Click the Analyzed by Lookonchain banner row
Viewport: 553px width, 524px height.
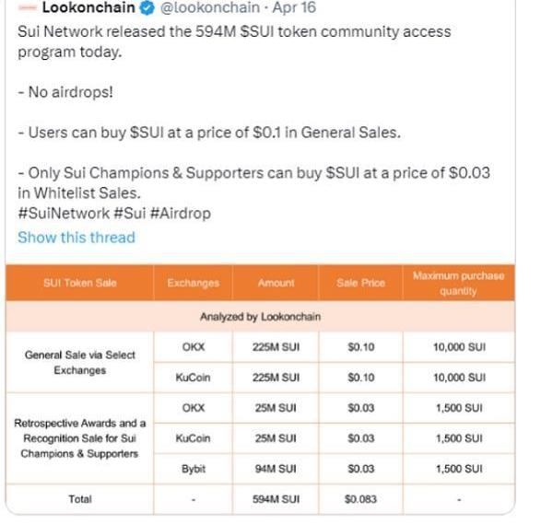[x=259, y=317]
